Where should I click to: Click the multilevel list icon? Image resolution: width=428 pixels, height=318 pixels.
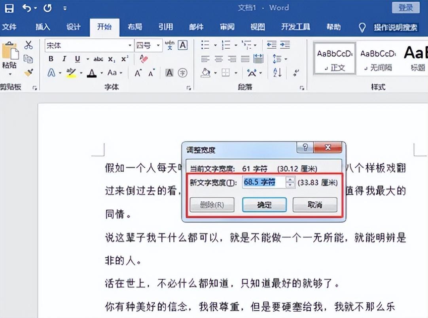(246, 45)
